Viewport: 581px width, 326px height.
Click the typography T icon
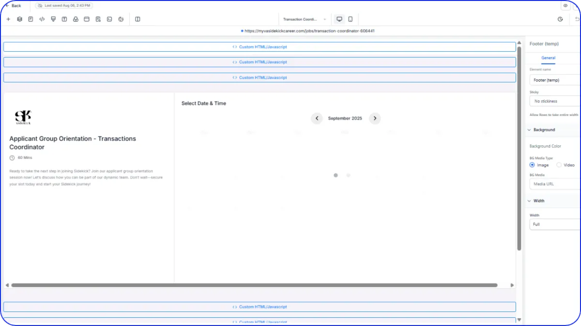pos(64,19)
